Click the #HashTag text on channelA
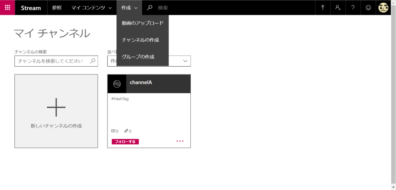 pos(120,99)
